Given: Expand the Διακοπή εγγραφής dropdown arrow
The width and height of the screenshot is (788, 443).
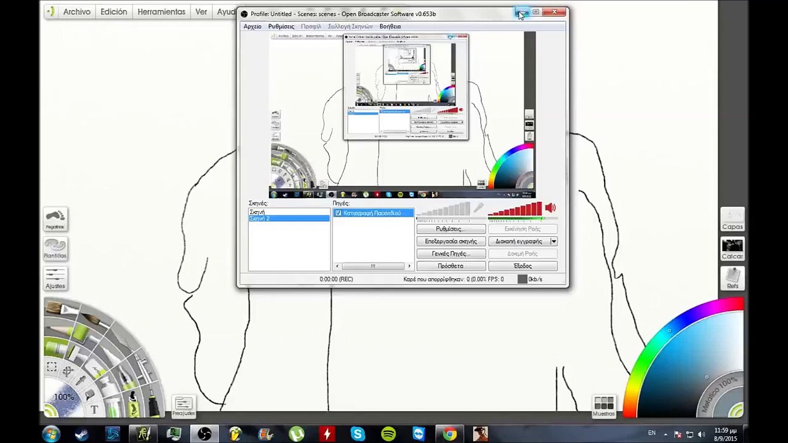Looking at the screenshot, I should pos(553,241).
